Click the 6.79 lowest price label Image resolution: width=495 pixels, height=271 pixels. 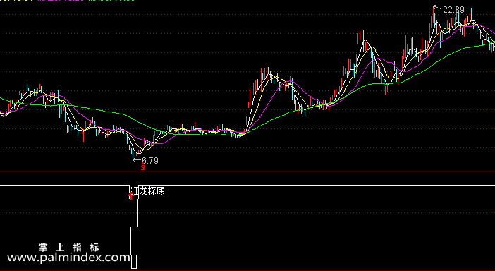coord(150,161)
